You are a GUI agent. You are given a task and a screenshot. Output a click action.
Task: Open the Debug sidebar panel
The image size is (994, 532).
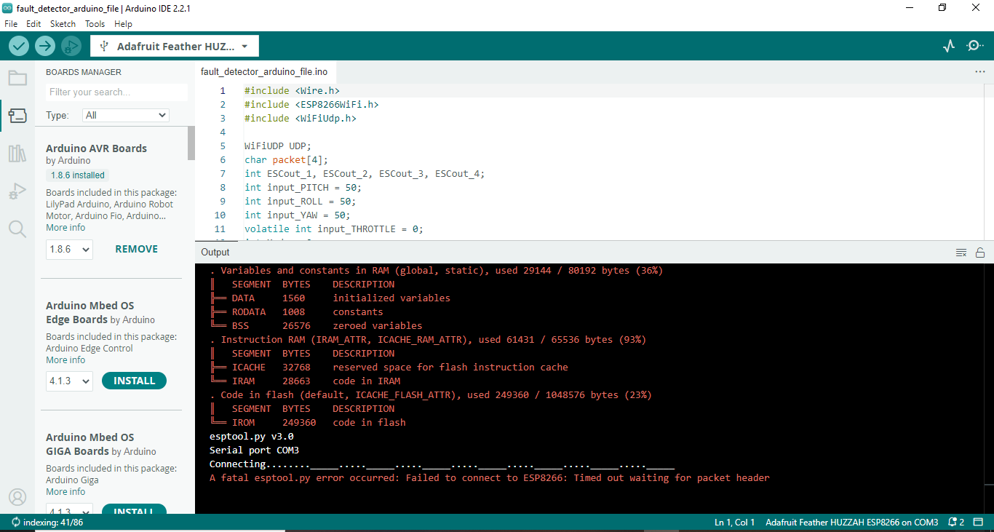pos(17,191)
